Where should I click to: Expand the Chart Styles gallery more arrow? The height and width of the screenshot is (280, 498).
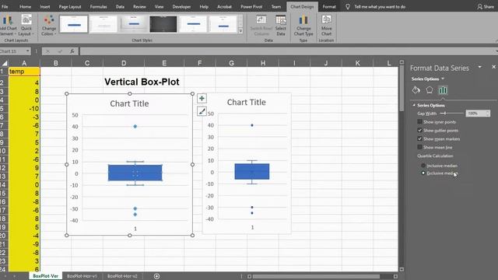click(x=240, y=31)
